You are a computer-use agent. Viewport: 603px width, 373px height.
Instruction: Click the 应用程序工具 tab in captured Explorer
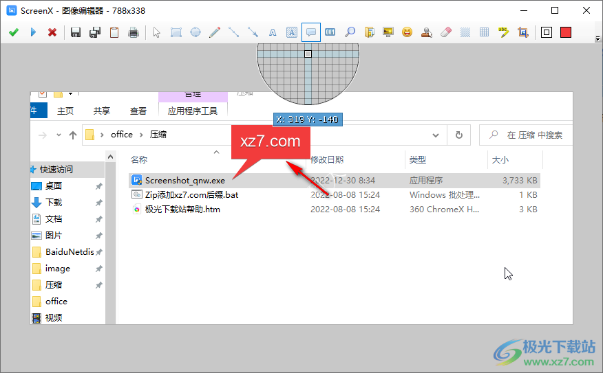[193, 111]
